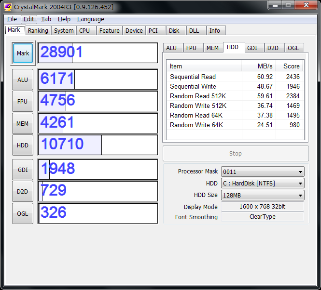Run the ALU benchmark button

pos(23,79)
